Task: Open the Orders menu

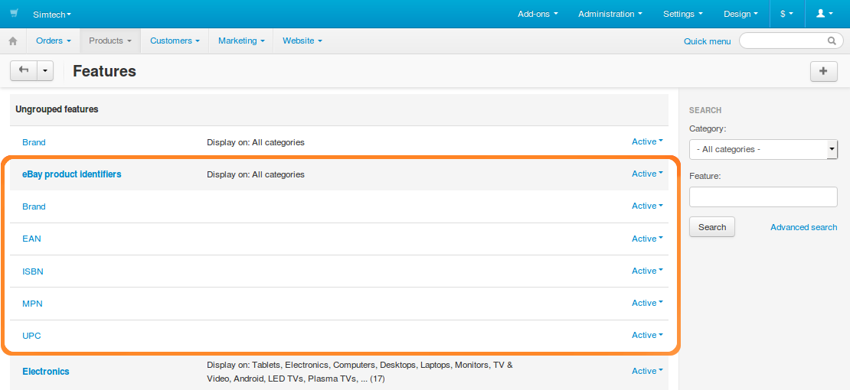Action: 54,41
